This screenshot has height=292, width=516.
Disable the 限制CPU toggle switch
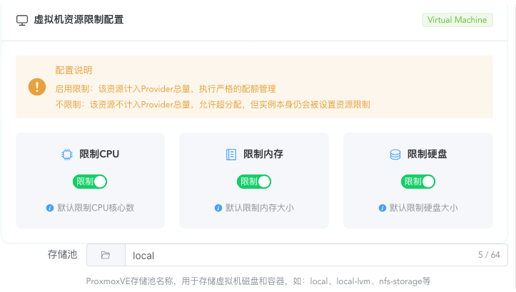coord(90,182)
